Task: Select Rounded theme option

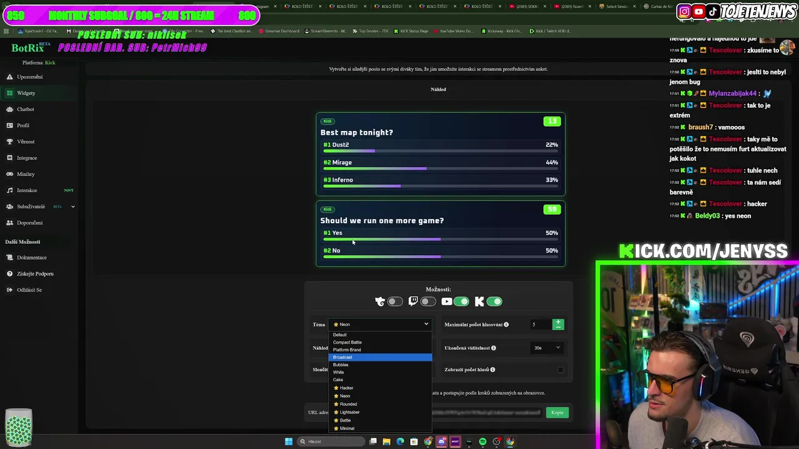Action: pyautogui.click(x=380, y=404)
